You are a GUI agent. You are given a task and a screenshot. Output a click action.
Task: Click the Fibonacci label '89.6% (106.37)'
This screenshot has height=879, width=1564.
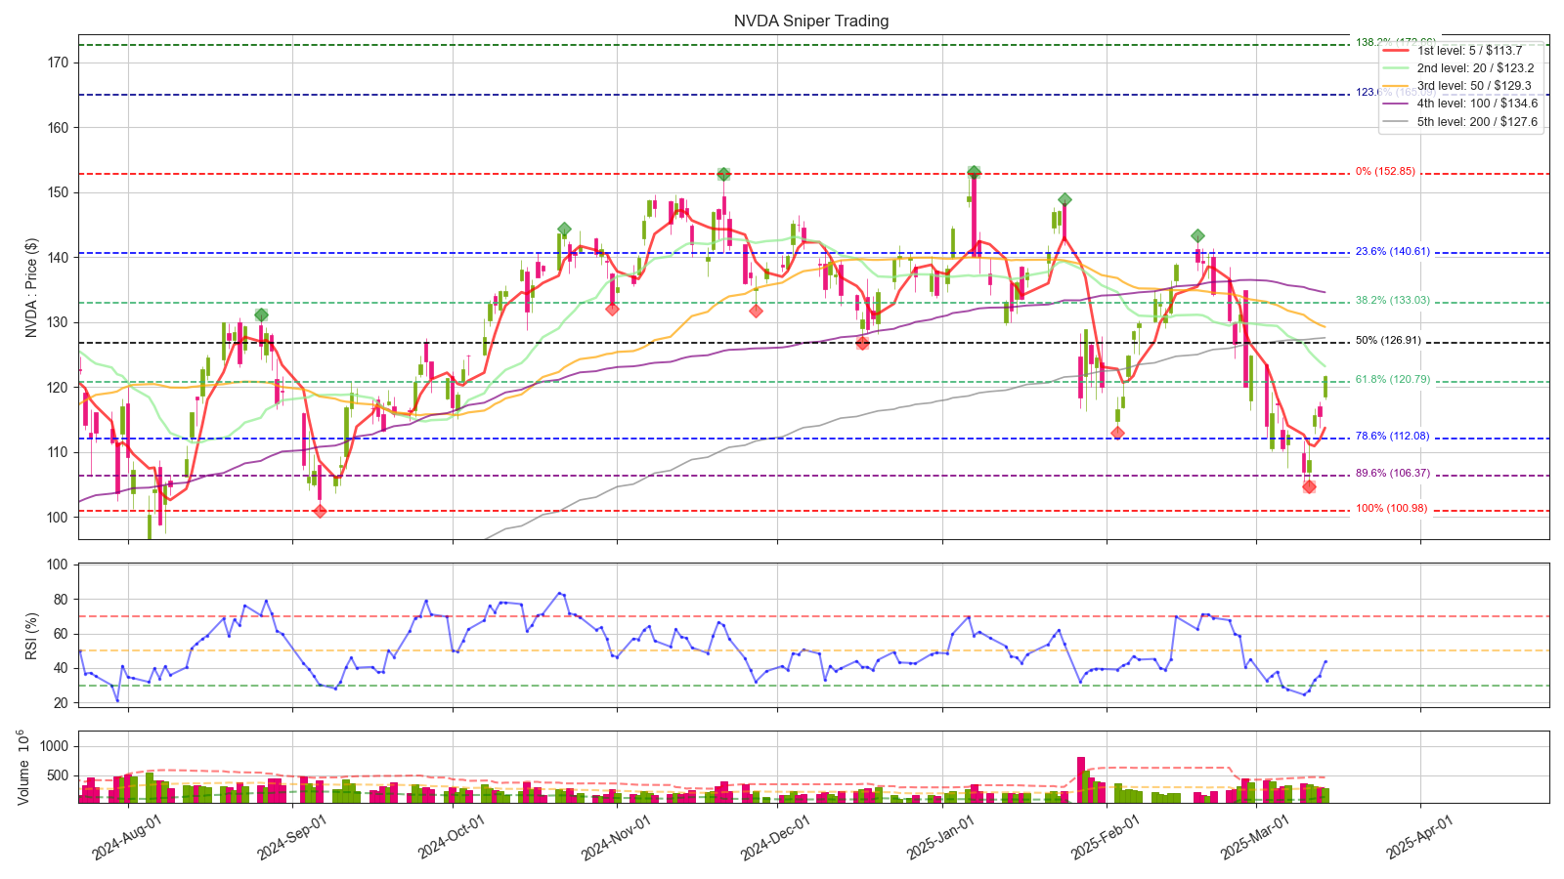1393,474
